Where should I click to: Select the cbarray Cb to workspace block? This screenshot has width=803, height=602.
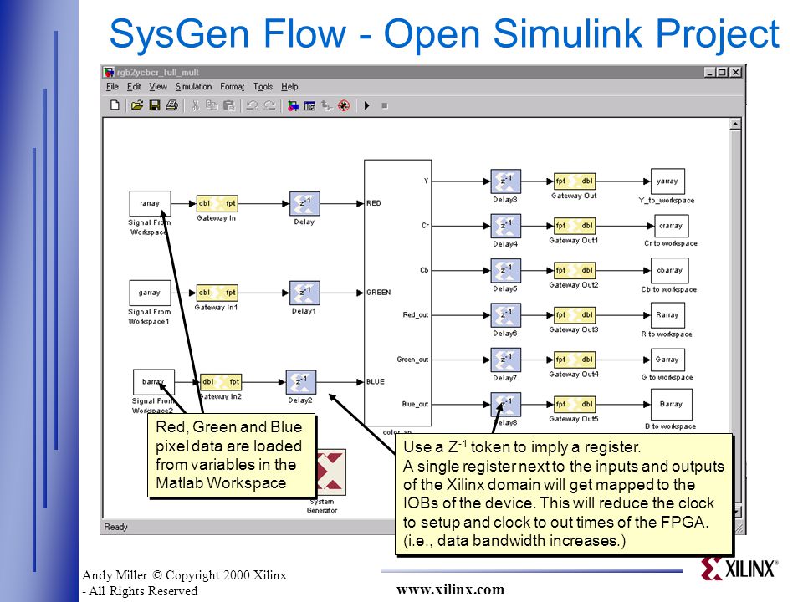(x=670, y=270)
